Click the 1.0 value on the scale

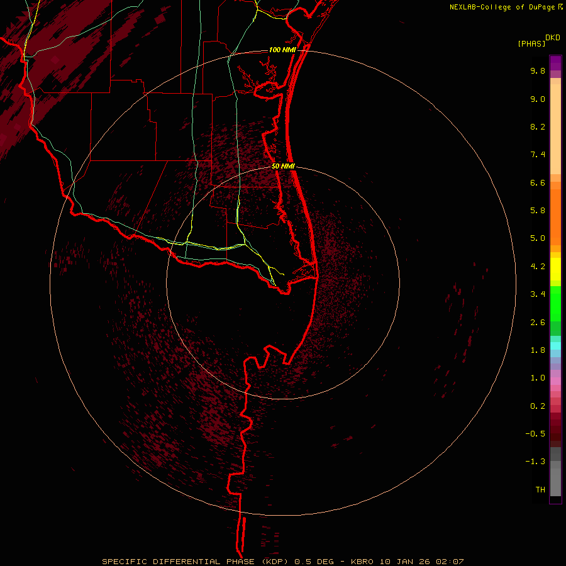(x=538, y=378)
